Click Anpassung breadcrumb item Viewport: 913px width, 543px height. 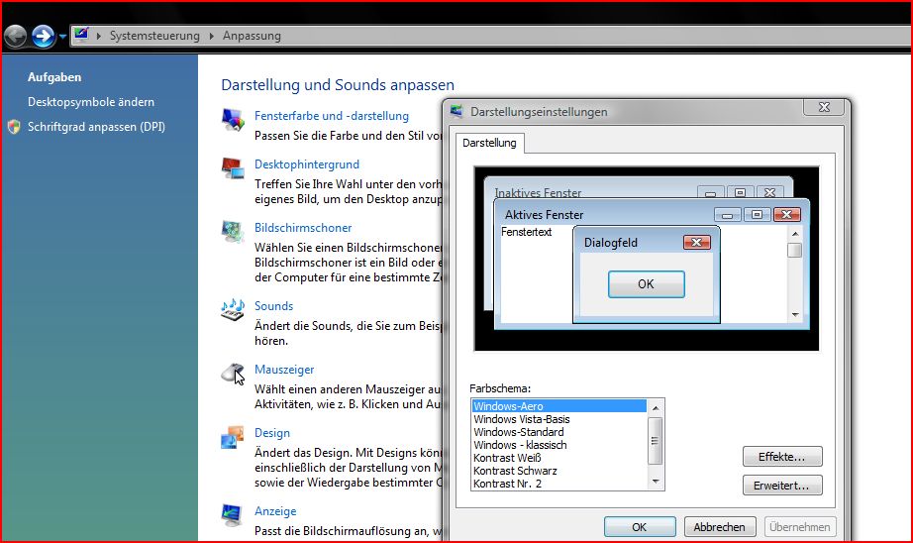252,36
